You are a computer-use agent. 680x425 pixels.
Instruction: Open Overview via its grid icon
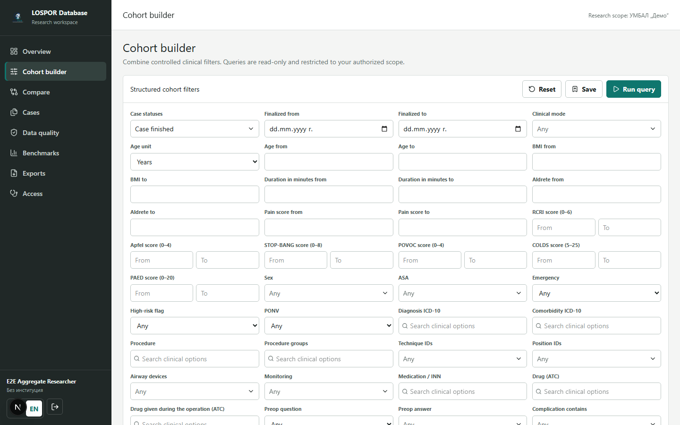[14, 51]
